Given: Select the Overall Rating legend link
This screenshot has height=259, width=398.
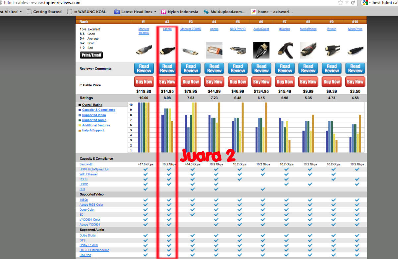Looking at the screenshot, I should [92, 105].
